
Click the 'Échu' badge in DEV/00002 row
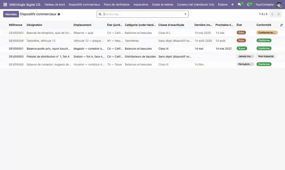point(241,33)
